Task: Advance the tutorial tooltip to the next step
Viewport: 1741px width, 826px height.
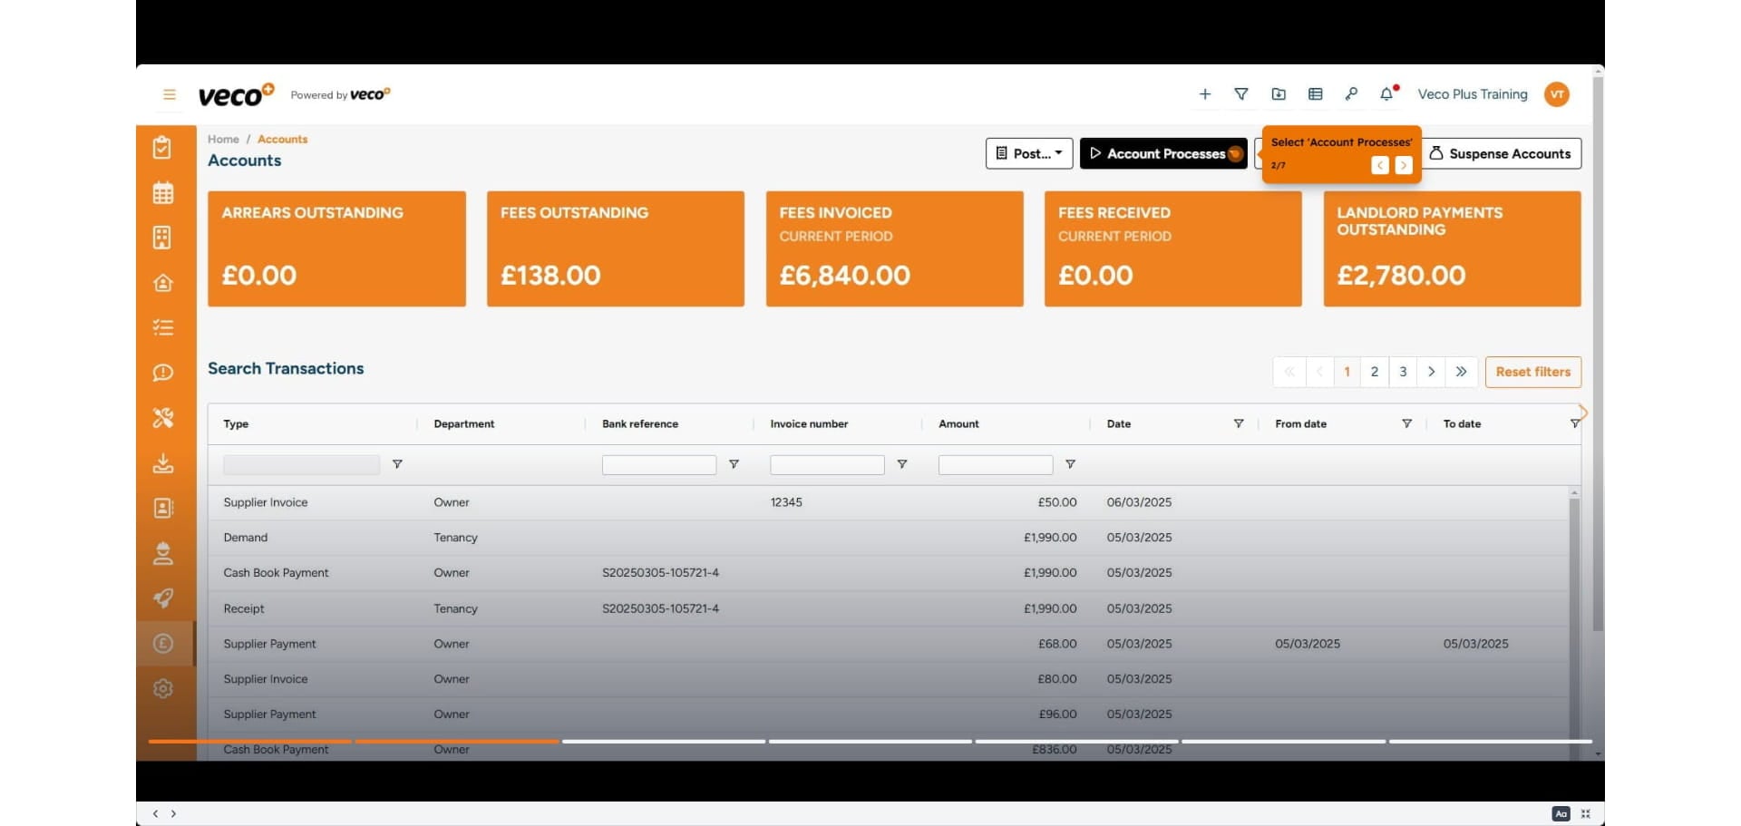Action: [1404, 165]
